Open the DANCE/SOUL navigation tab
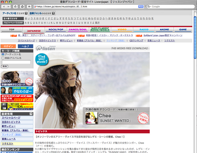This screenshot has width=197, height=153. [78, 29]
